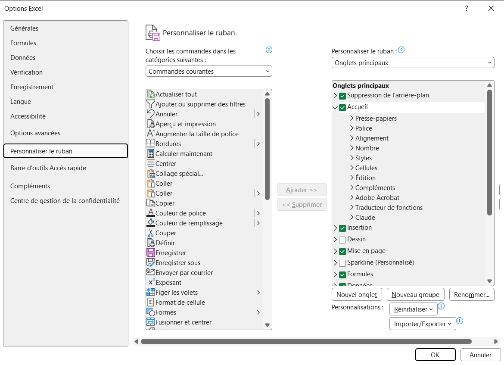Screen dimensions: 504x365
Task: Click the Nouveau groupe button
Action: (415, 295)
